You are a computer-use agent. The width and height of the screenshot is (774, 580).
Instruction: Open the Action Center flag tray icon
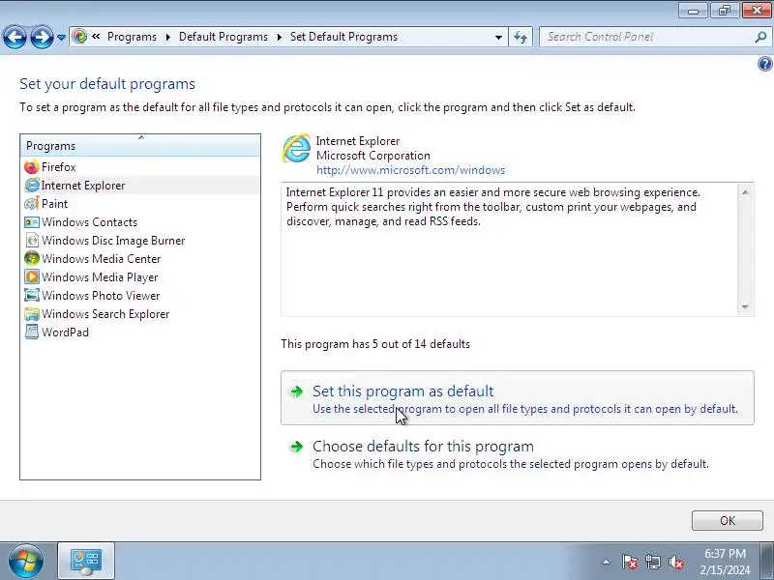[629, 562]
